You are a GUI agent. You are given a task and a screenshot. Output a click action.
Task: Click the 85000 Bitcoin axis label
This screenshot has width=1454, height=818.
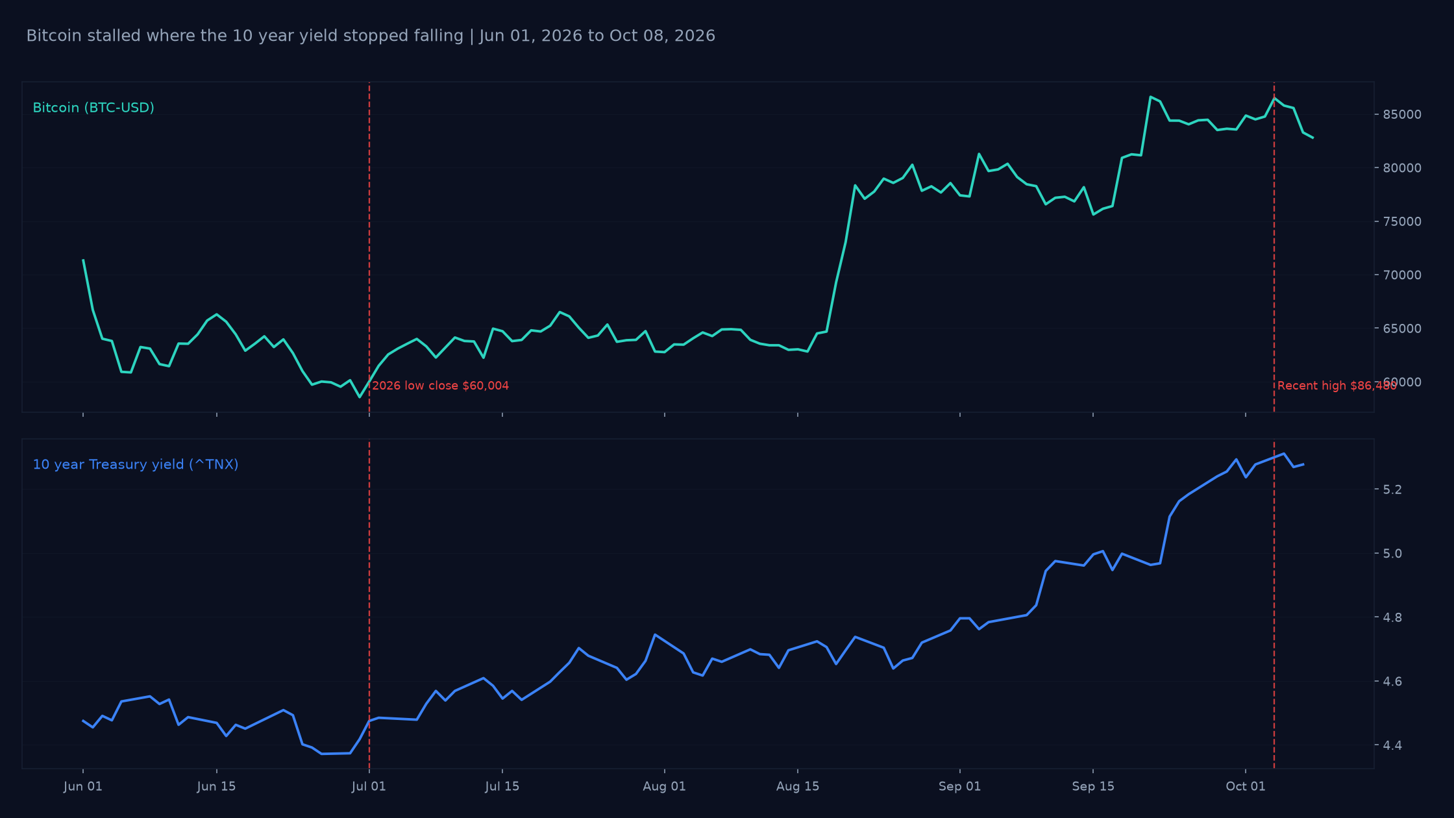(x=1402, y=115)
